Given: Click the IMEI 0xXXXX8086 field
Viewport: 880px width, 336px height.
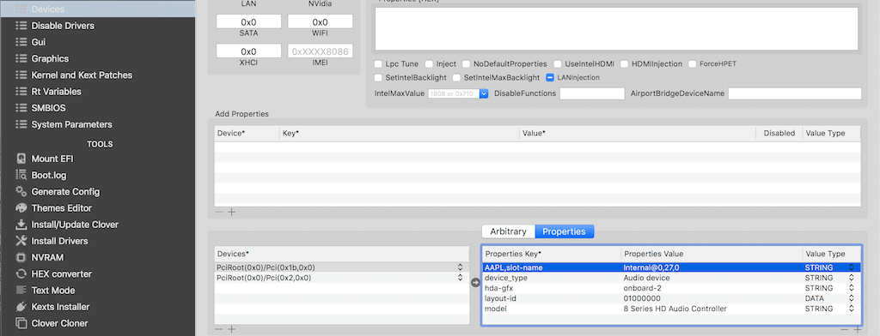Looking at the screenshot, I should 320,51.
